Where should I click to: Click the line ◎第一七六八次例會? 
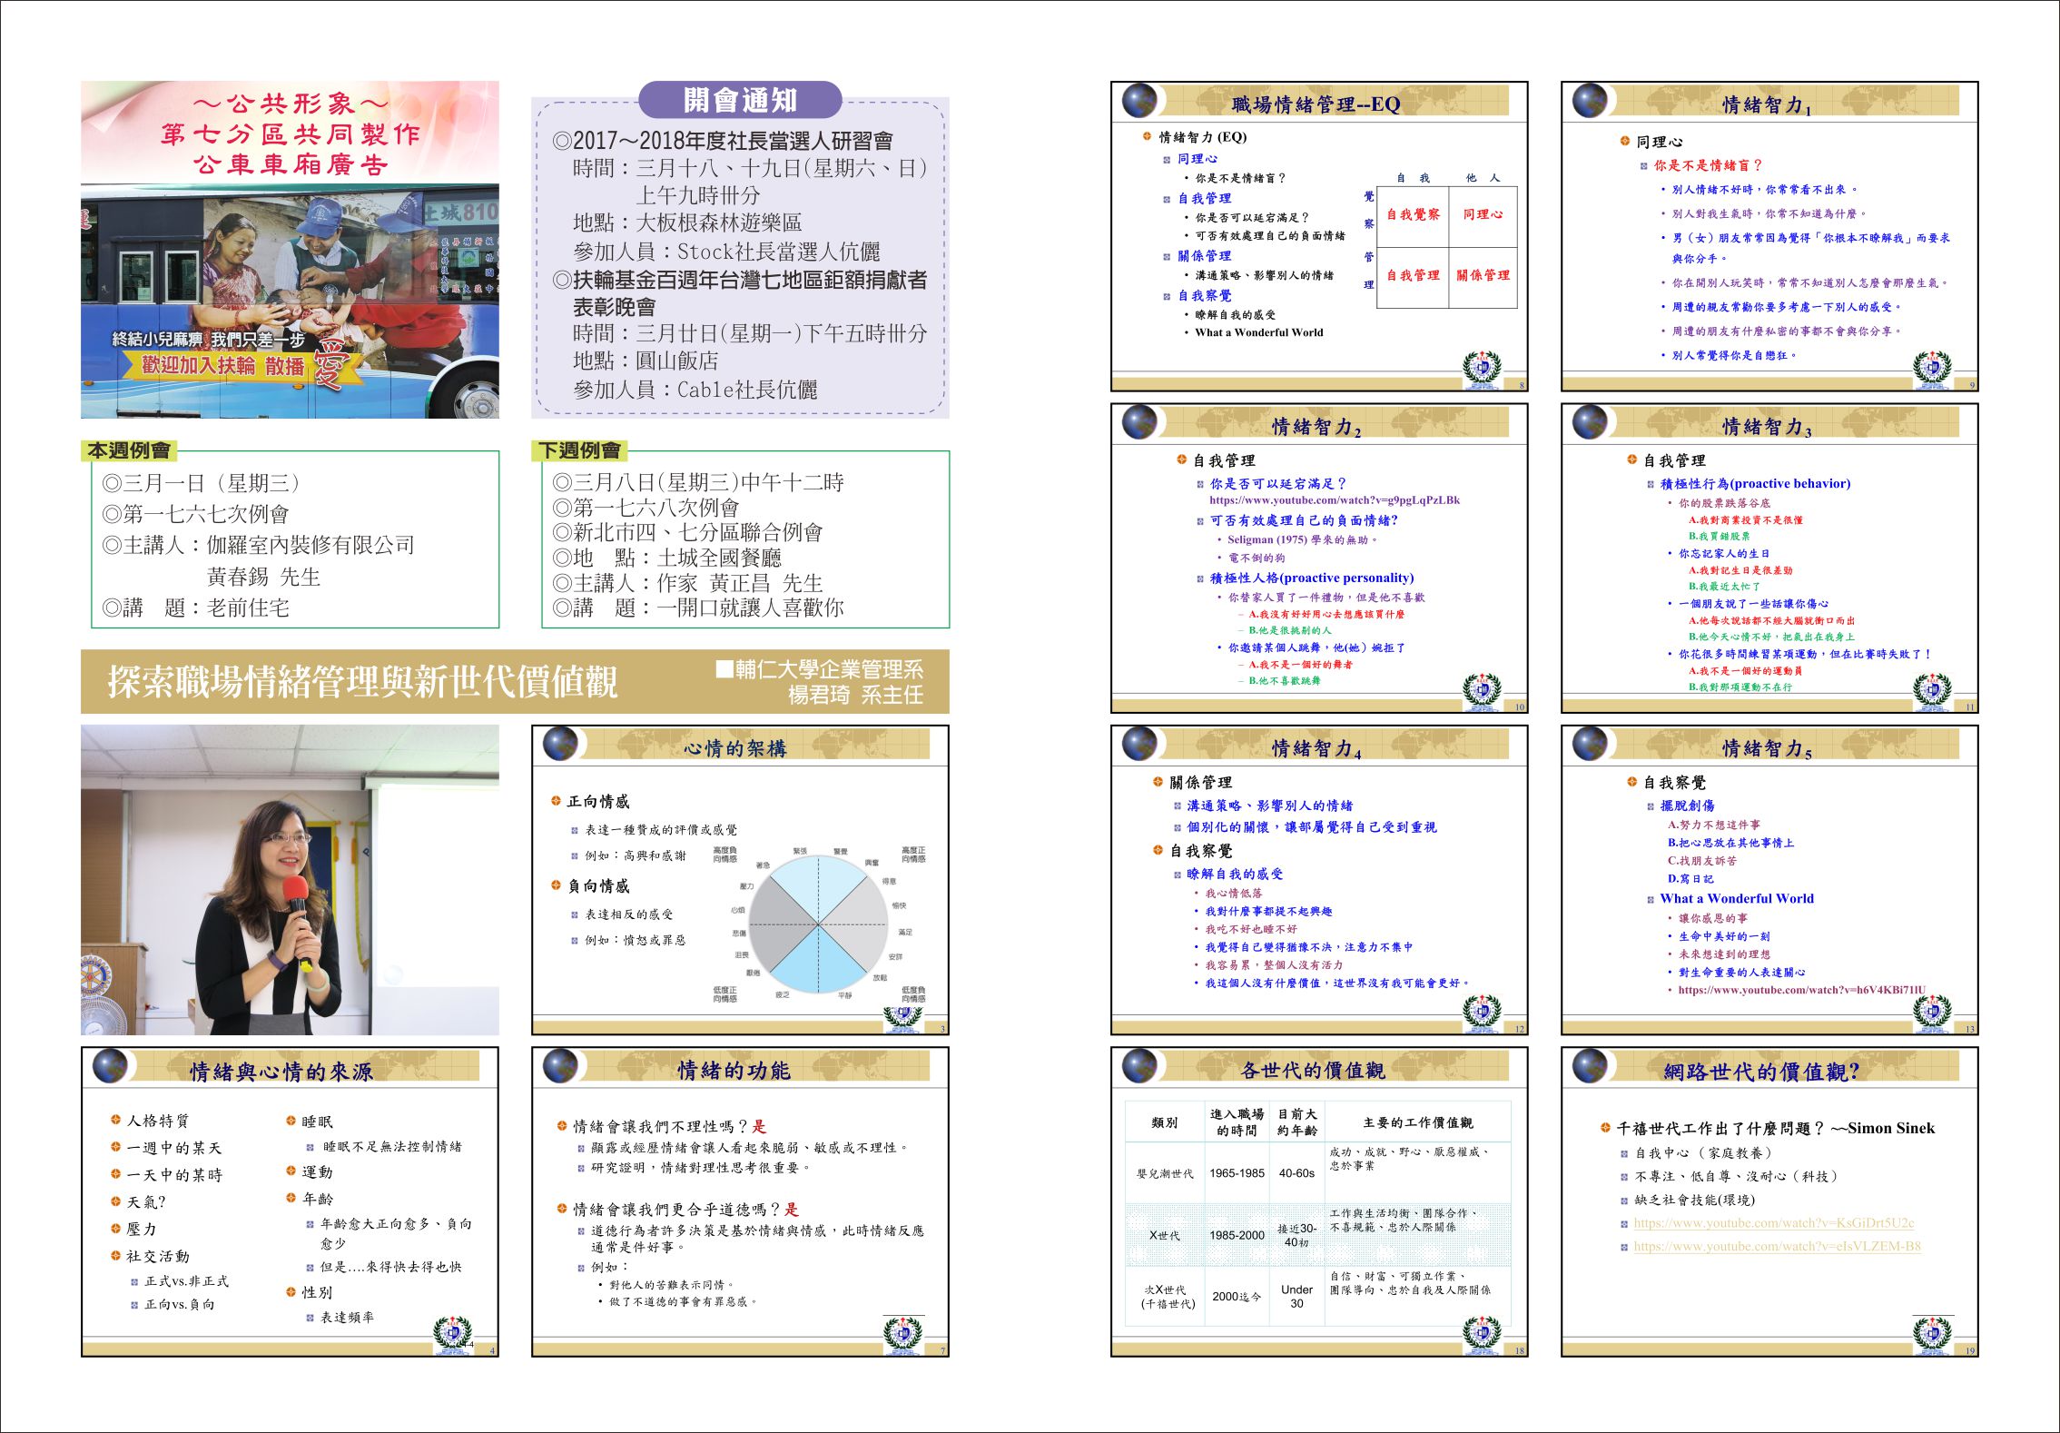[646, 508]
